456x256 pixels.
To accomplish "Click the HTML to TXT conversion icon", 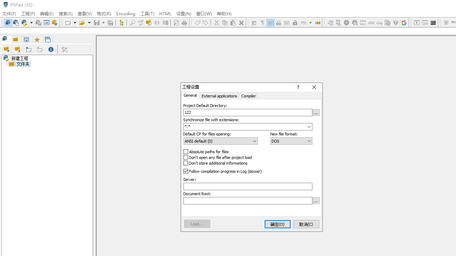I will point(363,23).
